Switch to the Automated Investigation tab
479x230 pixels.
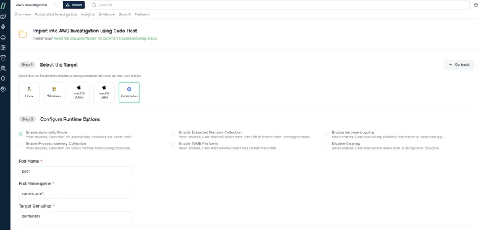pos(56,14)
